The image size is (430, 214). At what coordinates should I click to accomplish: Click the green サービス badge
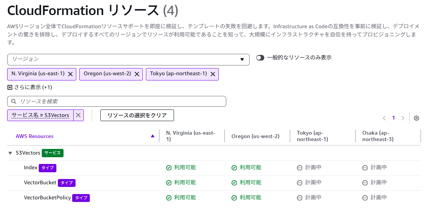53,153
